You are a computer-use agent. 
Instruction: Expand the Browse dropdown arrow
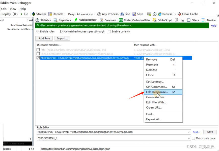pos(176,14)
